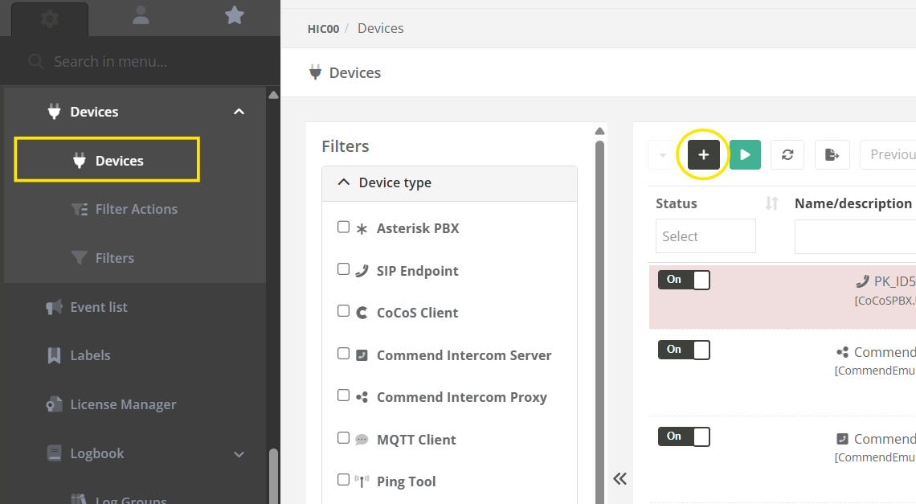This screenshot has width=916, height=504.
Task: Open the favorites star tab
Action: pos(234,16)
